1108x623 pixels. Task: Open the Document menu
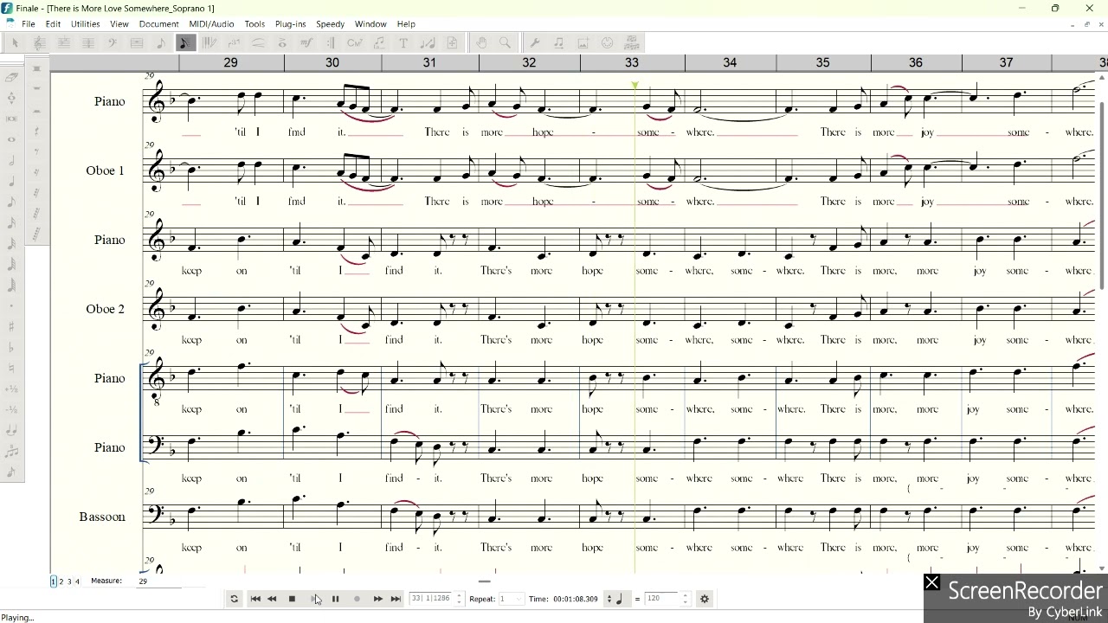[158, 24]
